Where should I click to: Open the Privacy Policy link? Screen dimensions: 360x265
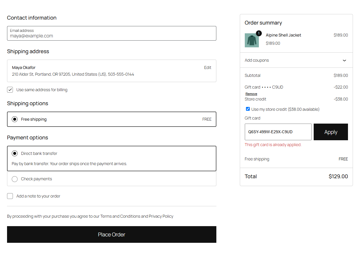[161, 216]
